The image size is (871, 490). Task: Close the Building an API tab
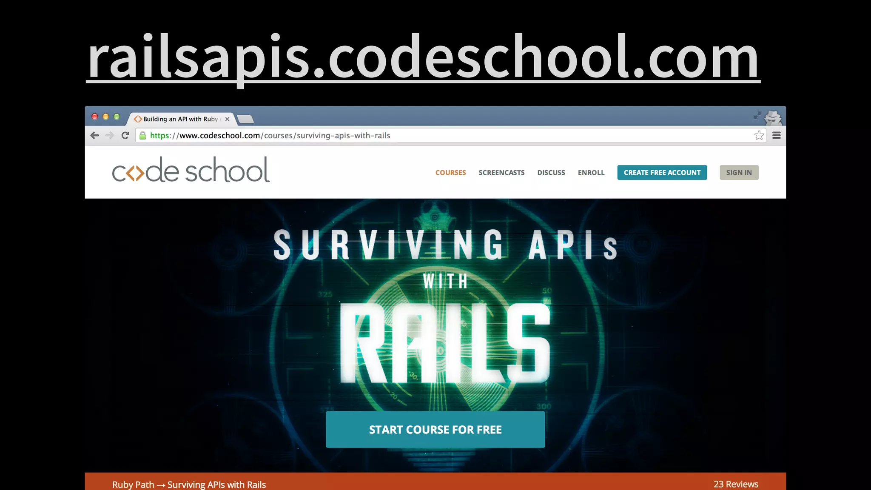pyautogui.click(x=227, y=119)
